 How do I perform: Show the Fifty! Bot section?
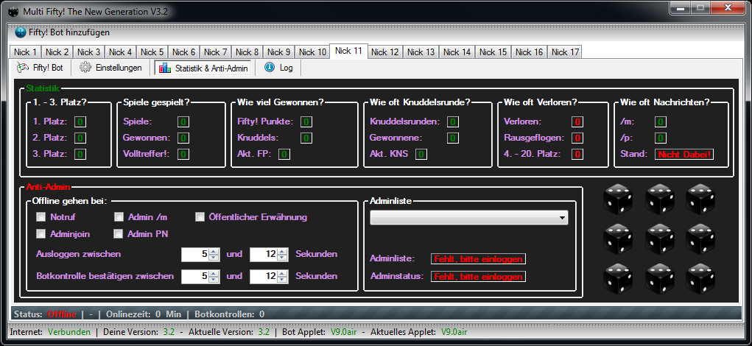coord(41,68)
